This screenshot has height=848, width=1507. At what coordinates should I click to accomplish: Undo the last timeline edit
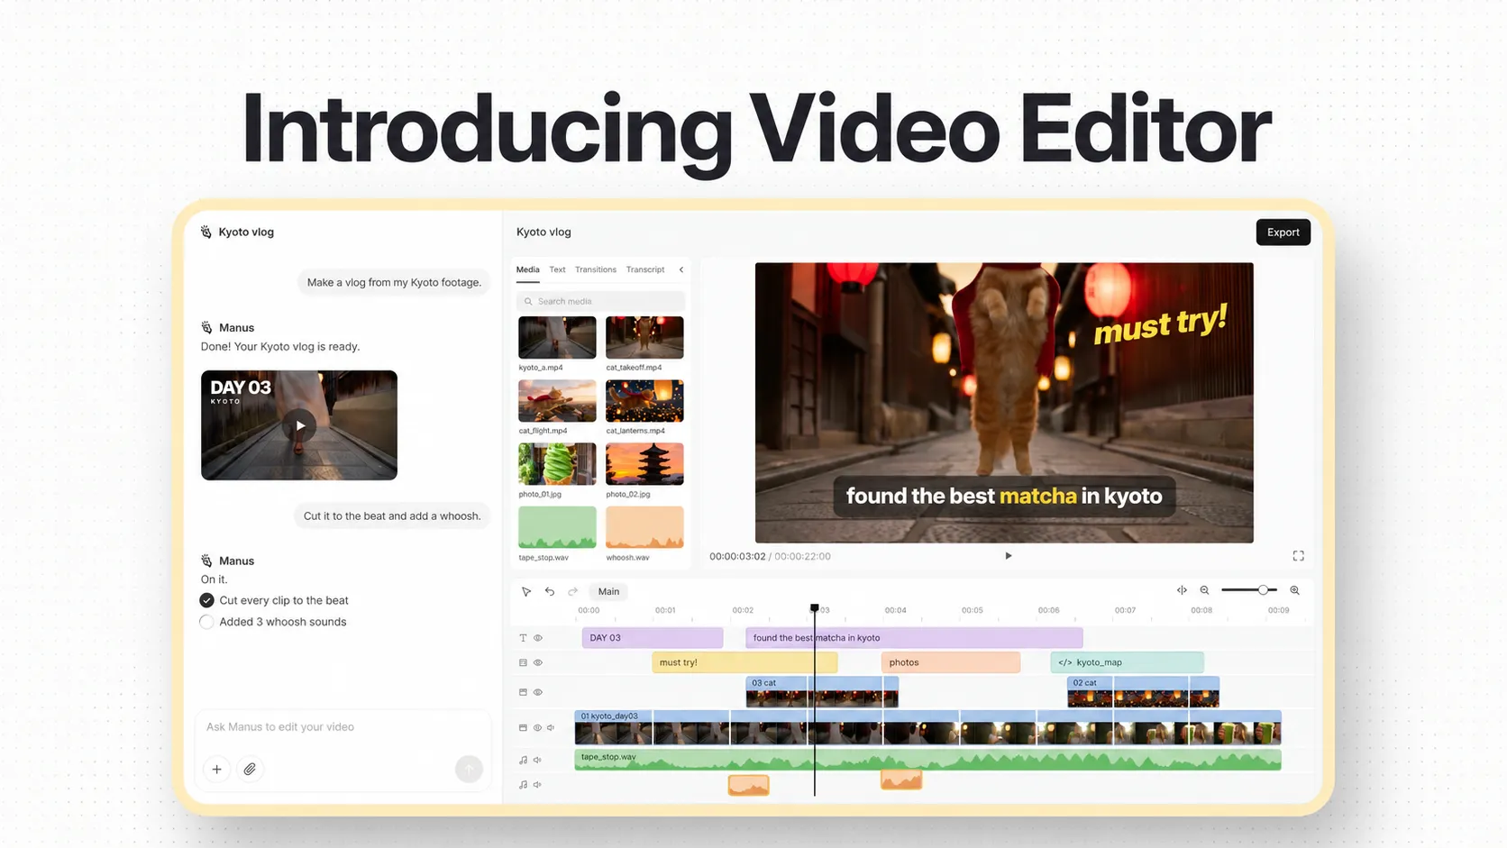click(550, 592)
